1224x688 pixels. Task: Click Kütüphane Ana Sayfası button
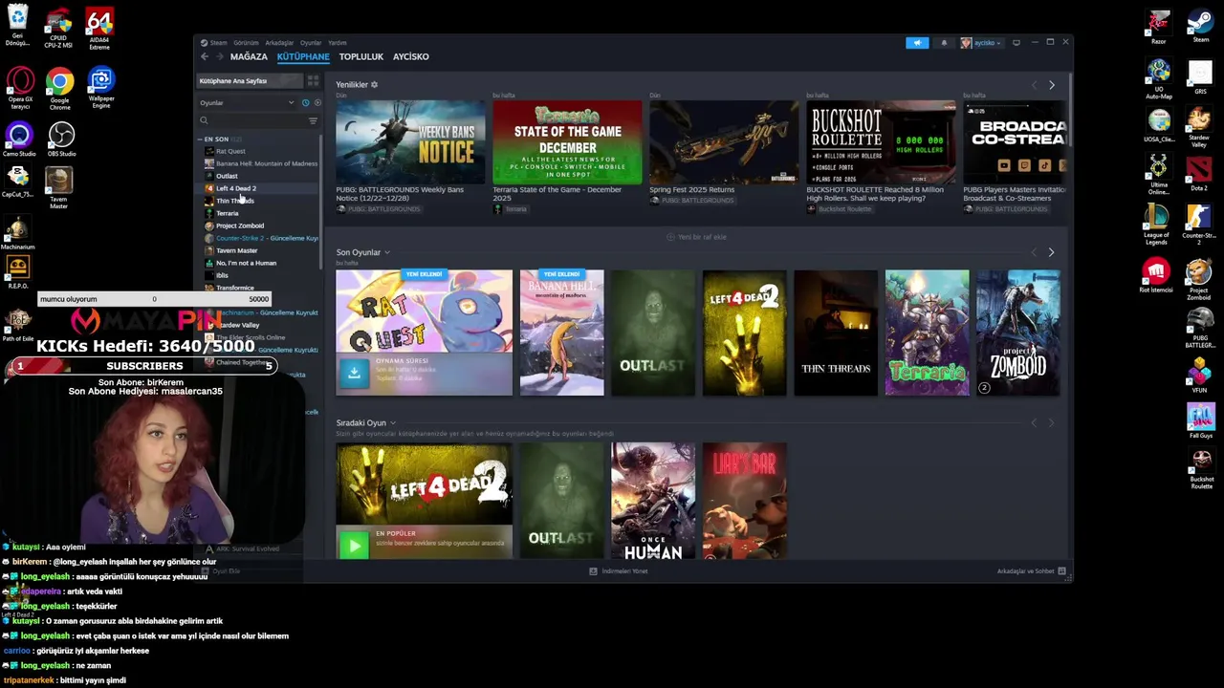(250, 81)
